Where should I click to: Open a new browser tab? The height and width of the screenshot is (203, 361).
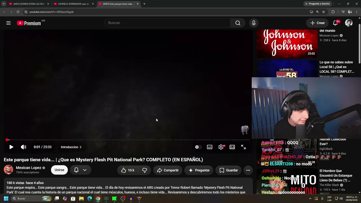pos(144,4)
